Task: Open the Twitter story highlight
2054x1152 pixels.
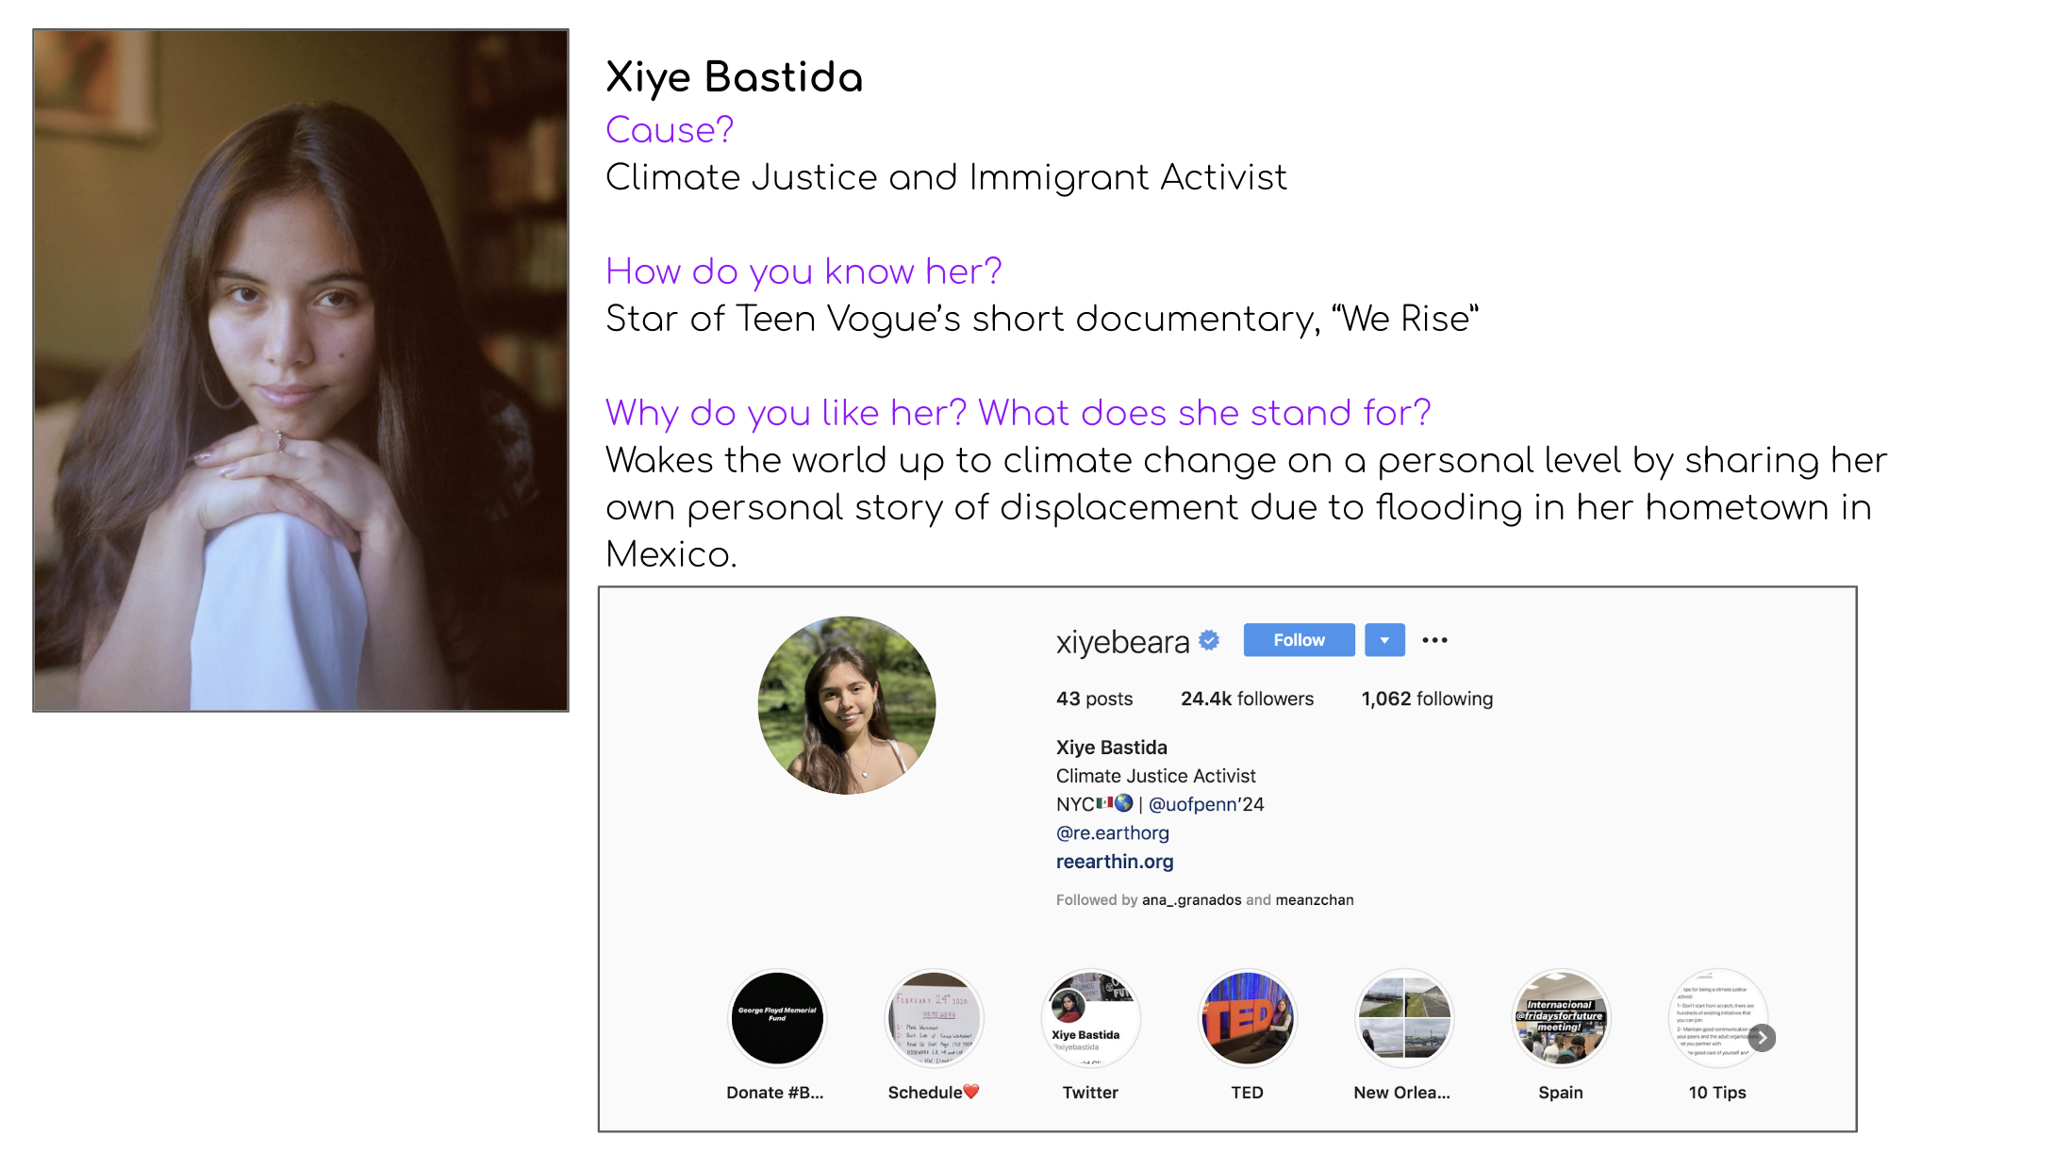Action: [1090, 1018]
